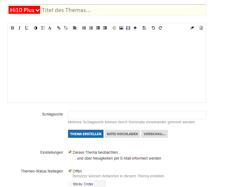Click the Sticky Order number field

pos(100,184)
